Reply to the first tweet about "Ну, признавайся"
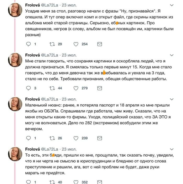 (29, 44)
